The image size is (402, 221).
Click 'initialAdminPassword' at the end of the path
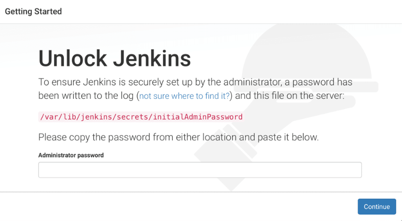pos(198,117)
